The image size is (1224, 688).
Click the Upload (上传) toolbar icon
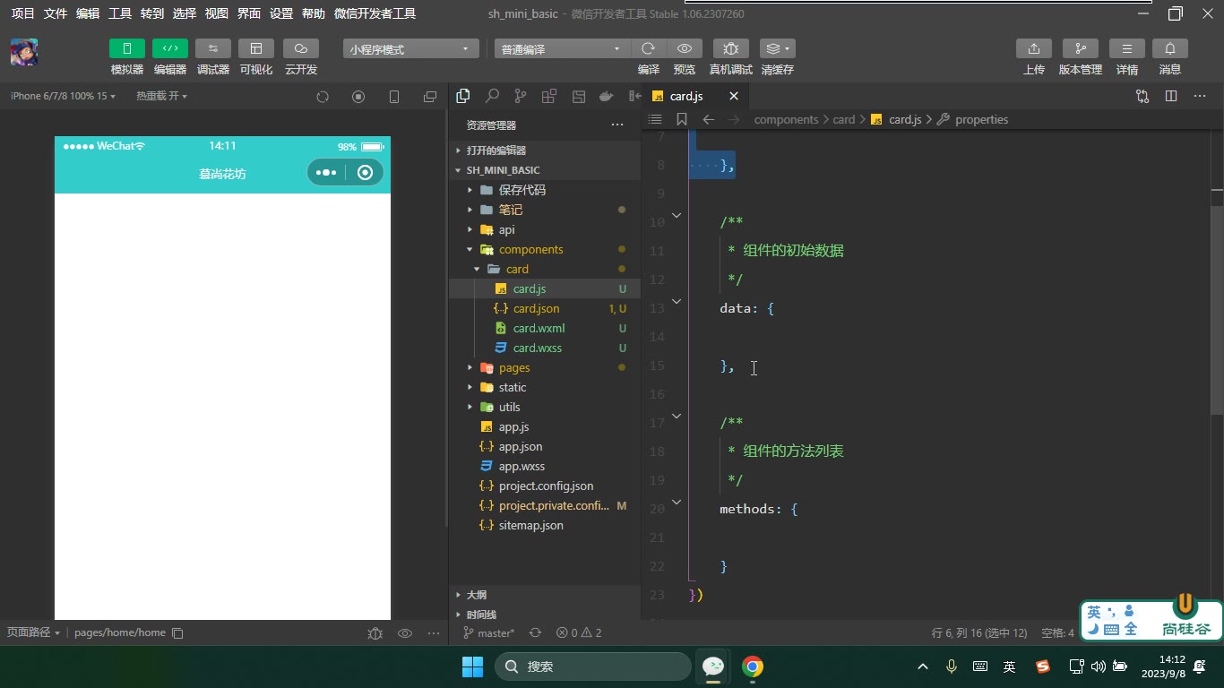[1033, 48]
